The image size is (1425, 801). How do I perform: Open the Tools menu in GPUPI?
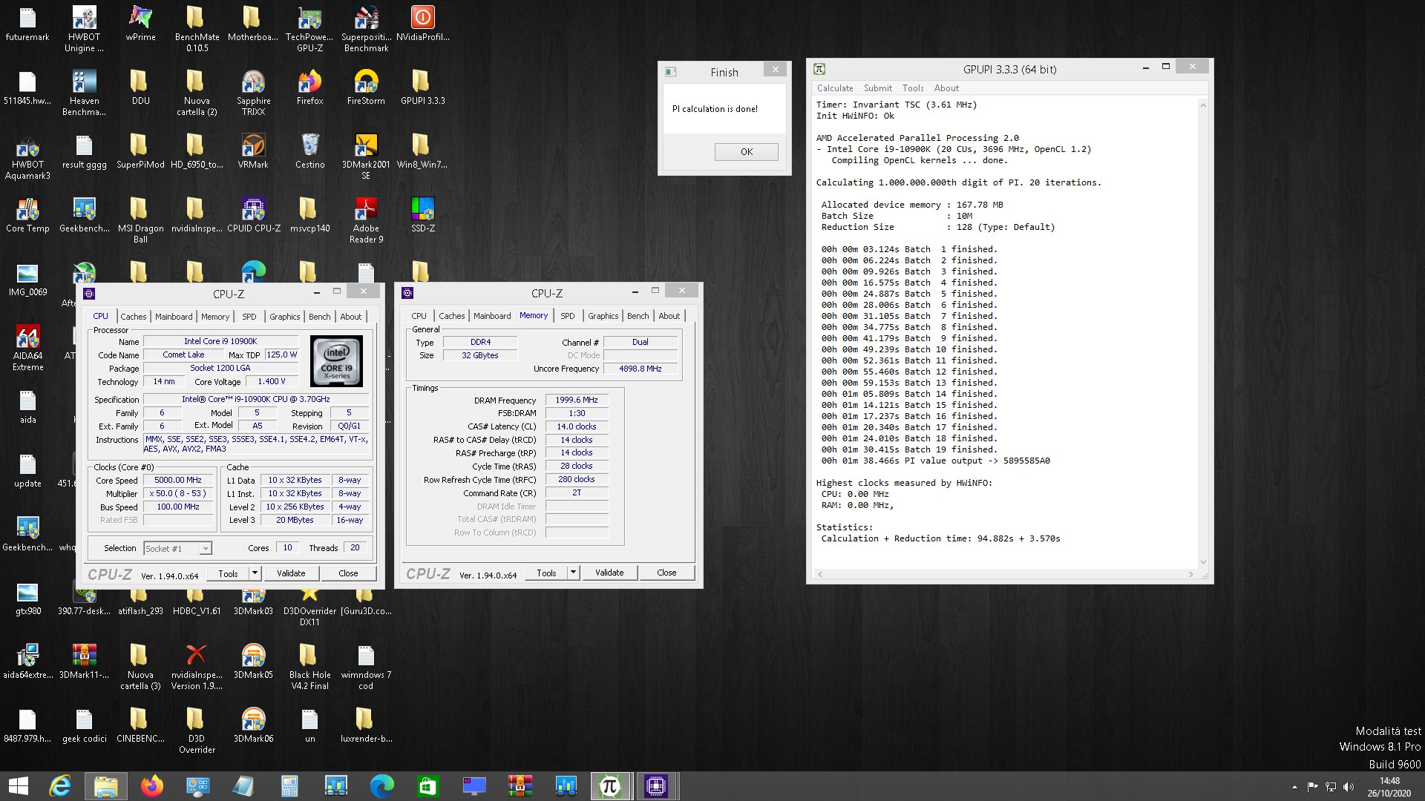tap(913, 88)
